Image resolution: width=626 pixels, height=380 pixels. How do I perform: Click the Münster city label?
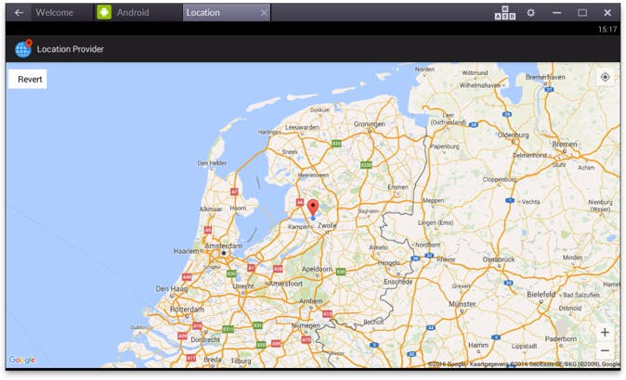pos(463,304)
